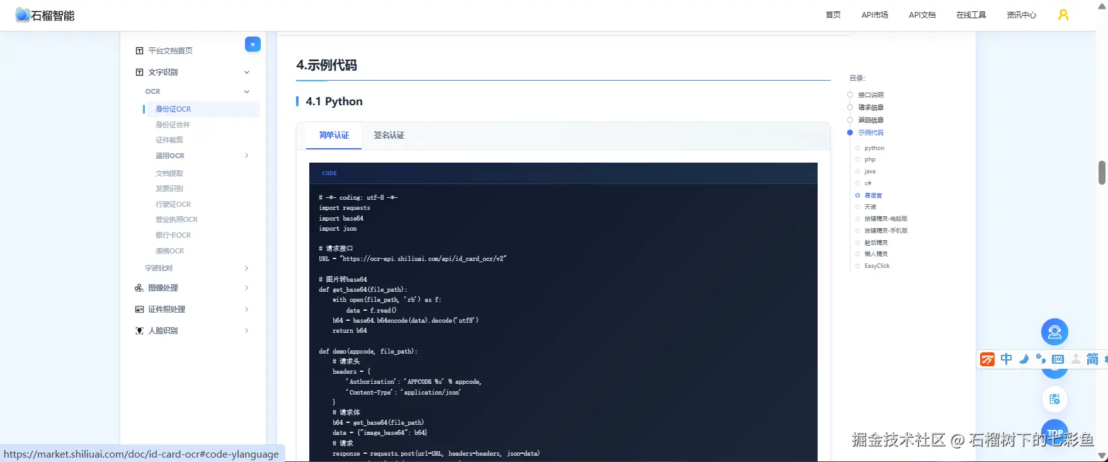This screenshot has height=462, width=1108.
Task: Collapse the OCR submenu chevron
Action: point(247,92)
